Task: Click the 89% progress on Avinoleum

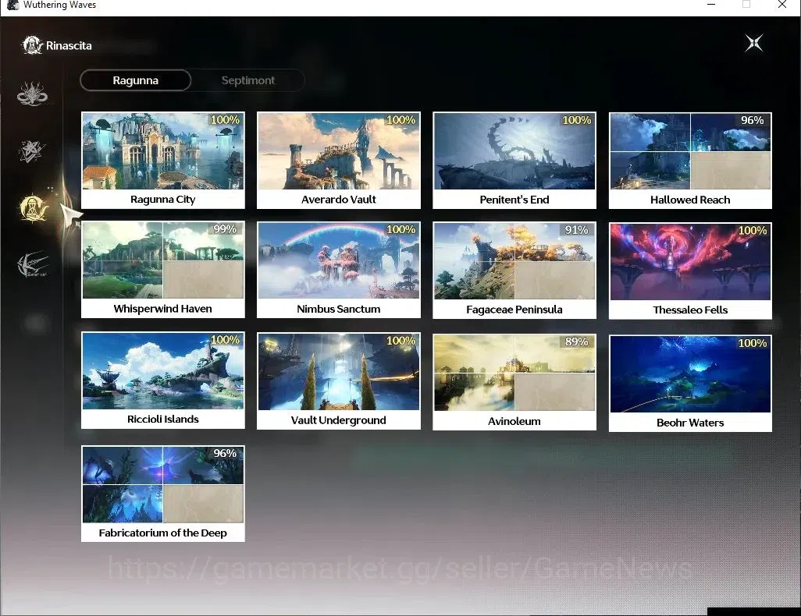Action: pyautogui.click(x=576, y=342)
